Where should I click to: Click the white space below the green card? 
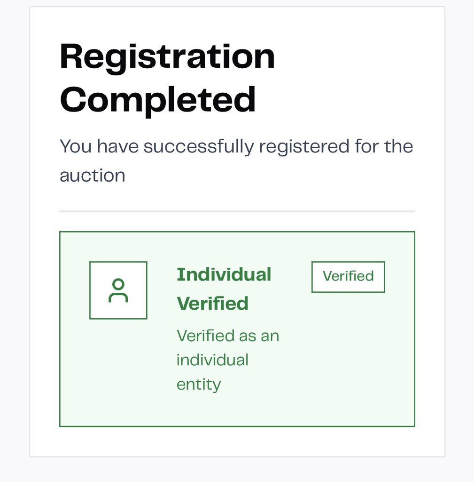click(237, 442)
